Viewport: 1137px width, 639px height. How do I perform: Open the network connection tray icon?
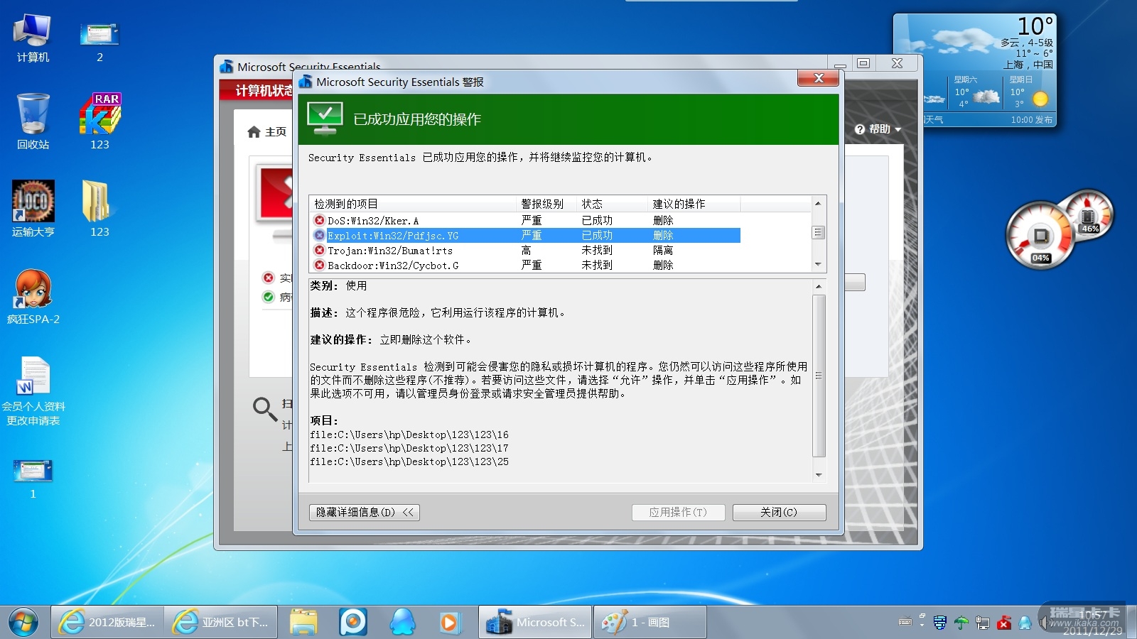(x=983, y=623)
